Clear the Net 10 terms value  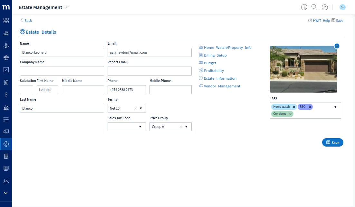(x=135, y=108)
